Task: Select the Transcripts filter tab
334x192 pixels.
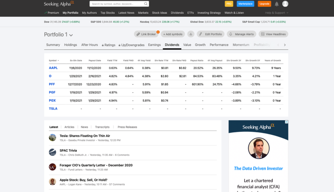Action: 102,127
